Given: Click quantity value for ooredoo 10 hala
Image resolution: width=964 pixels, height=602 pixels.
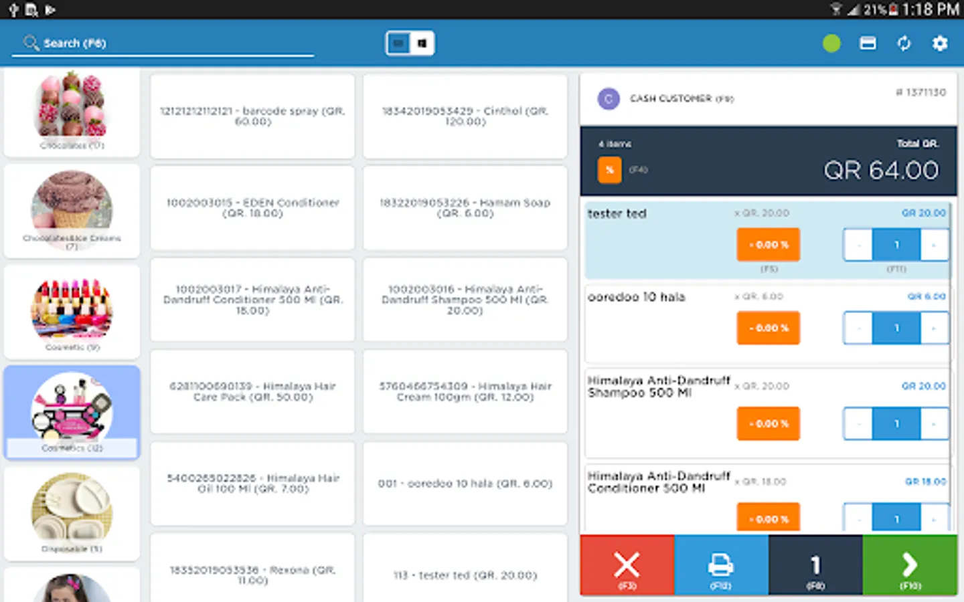Looking at the screenshot, I should (x=896, y=328).
